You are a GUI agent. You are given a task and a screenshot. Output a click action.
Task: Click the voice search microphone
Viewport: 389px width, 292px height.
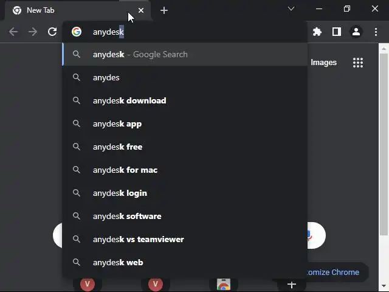tap(309, 235)
